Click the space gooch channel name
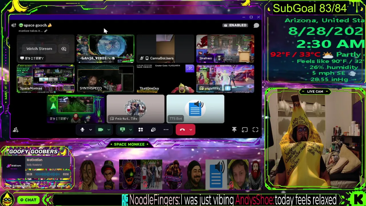 [x=35, y=25]
